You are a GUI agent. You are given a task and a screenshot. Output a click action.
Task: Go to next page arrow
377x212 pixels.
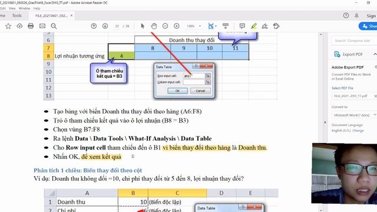point(105,26)
